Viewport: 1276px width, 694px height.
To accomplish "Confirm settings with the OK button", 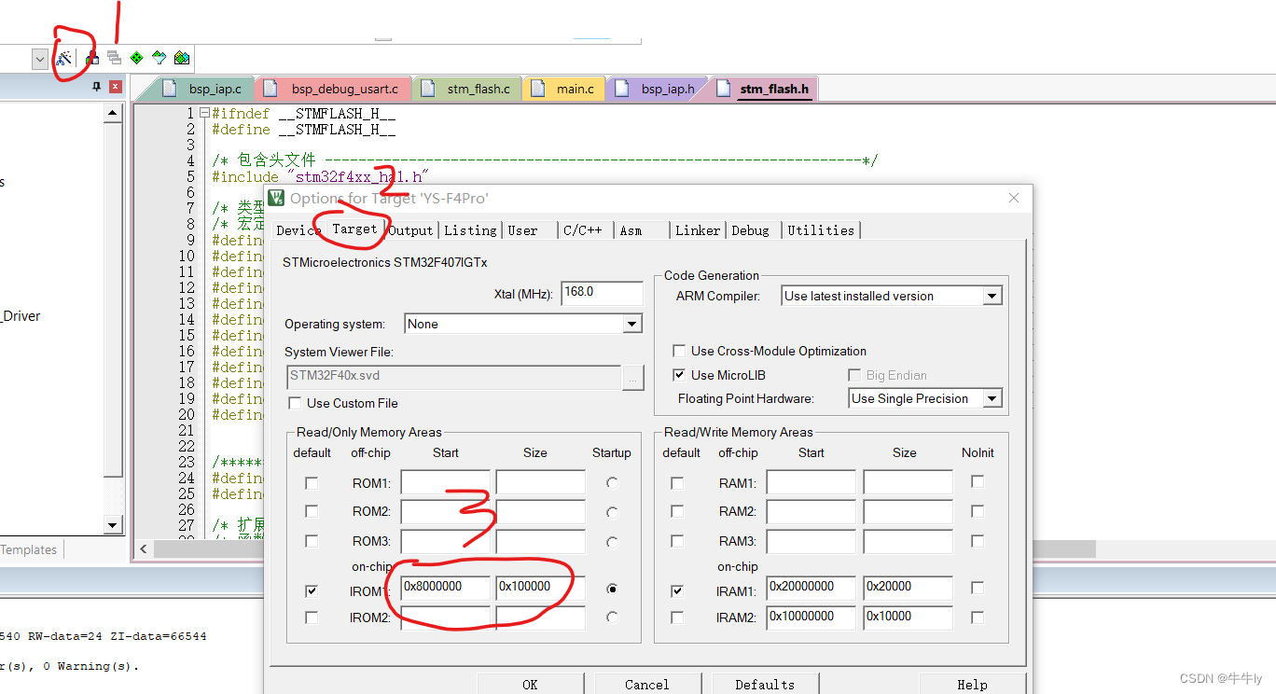I will pyautogui.click(x=531, y=684).
